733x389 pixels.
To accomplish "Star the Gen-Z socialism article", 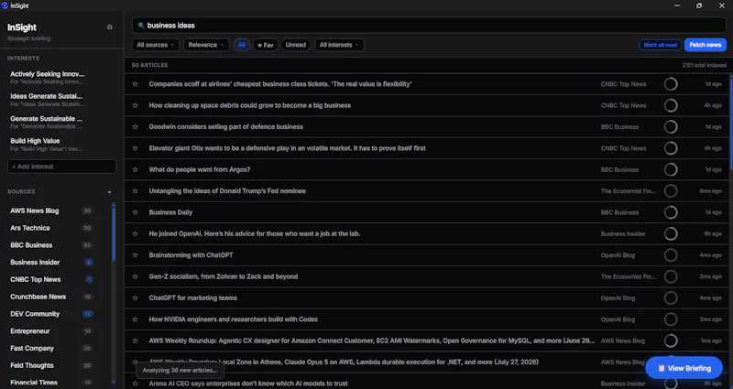I will pyautogui.click(x=135, y=276).
